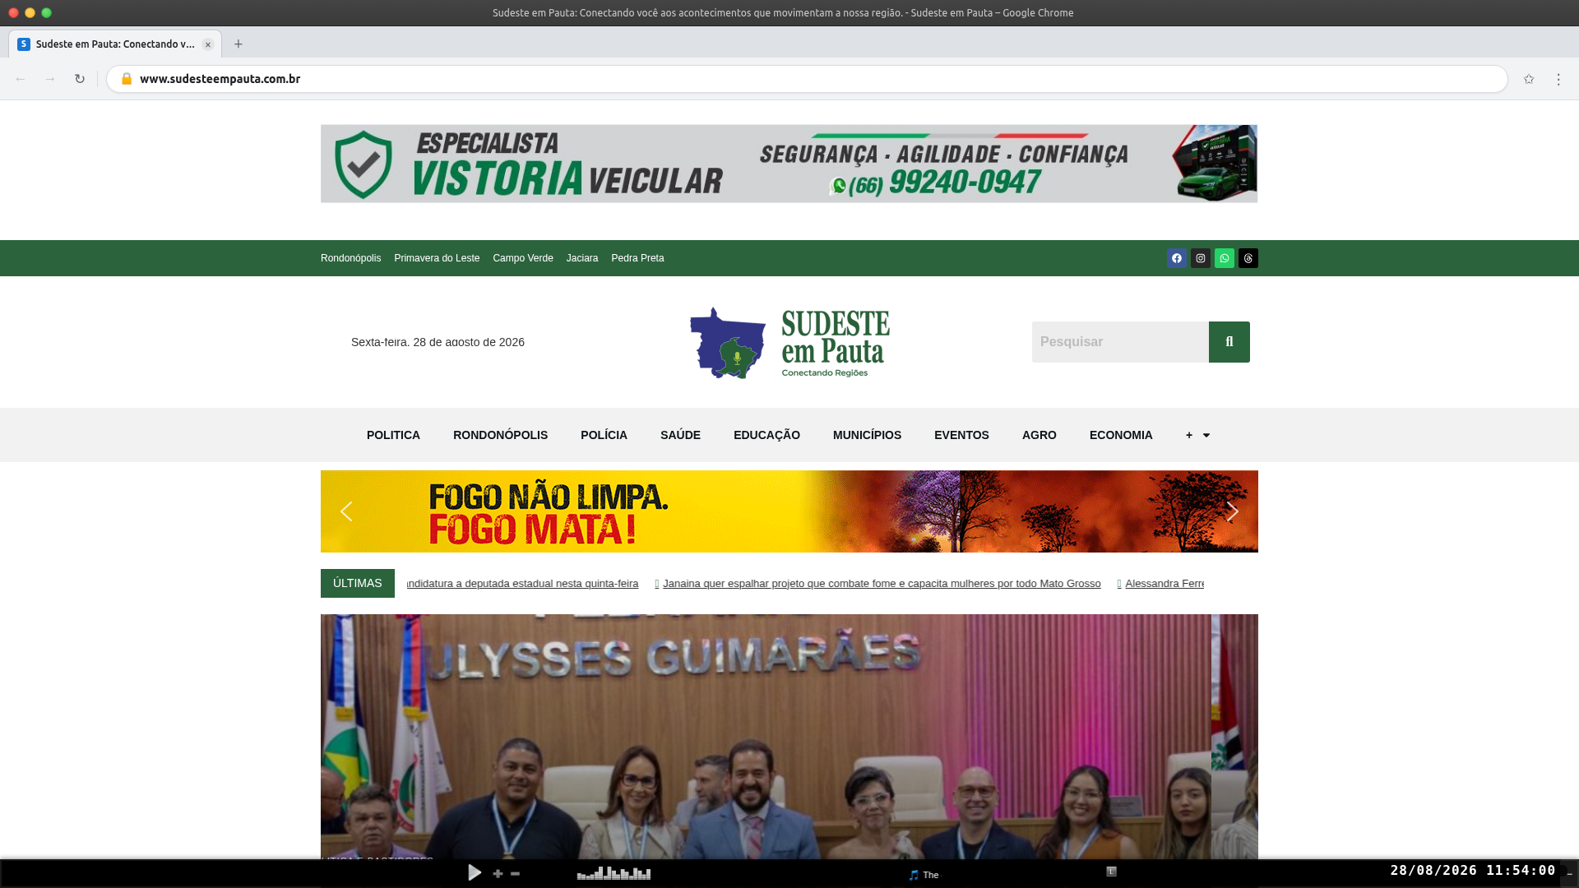Viewport: 1579px width, 888px height.
Task: Follow the Rondonópolis top bar link
Action: pos(350,258)
